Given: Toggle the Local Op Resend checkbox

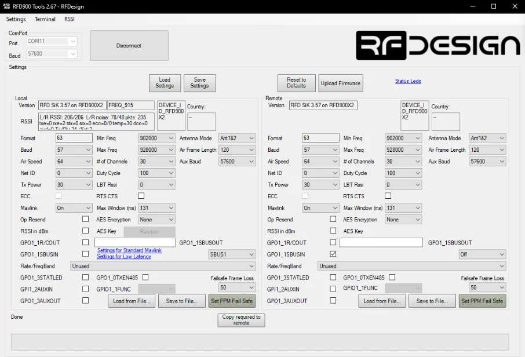Looking at the screenshot, I should tap(85, 219).
